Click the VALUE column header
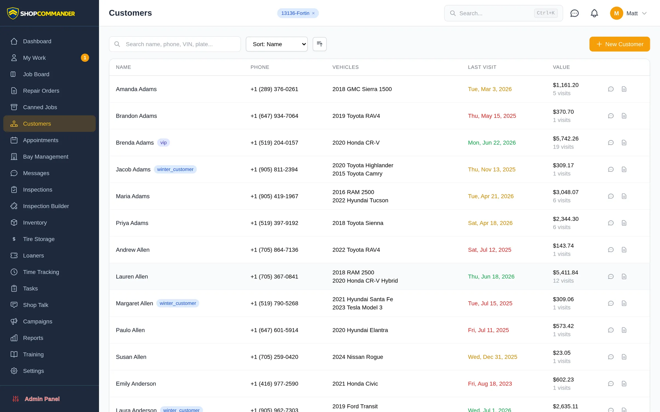The image size is (660, 412). point(561,67)
